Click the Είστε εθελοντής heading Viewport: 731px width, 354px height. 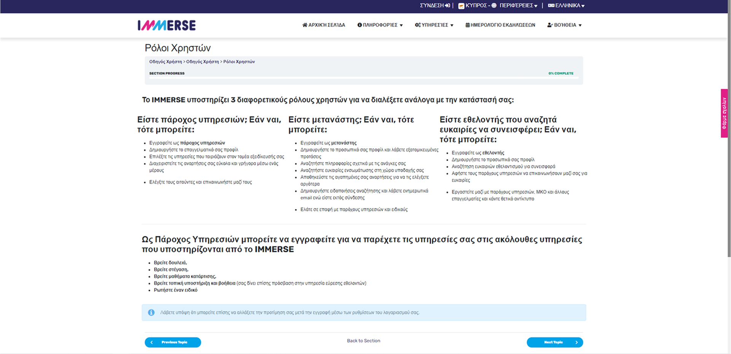(x=508, y=130)
